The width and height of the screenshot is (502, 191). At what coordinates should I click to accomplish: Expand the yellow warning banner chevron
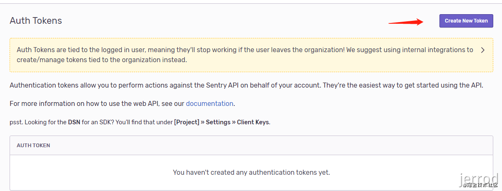click(483, 50)
